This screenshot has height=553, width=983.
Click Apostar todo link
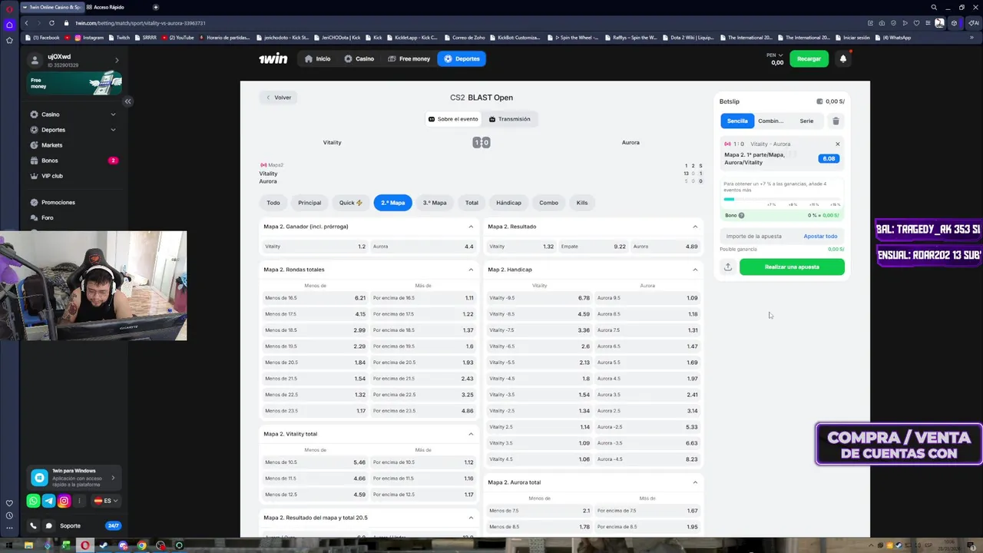click(820, 236)
